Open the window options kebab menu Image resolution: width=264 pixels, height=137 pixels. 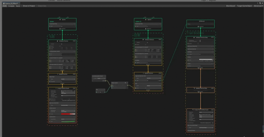click(x=258, y=3)
